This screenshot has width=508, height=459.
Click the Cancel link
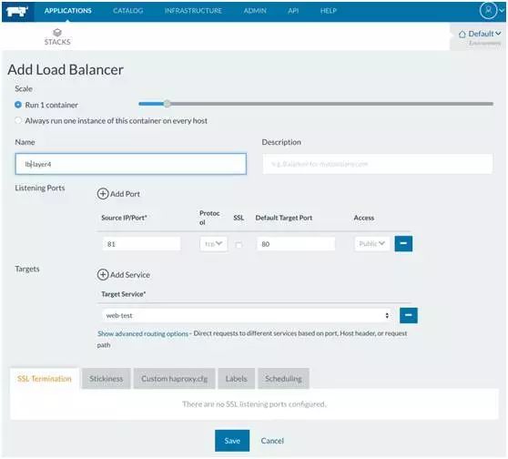[272, 441]
